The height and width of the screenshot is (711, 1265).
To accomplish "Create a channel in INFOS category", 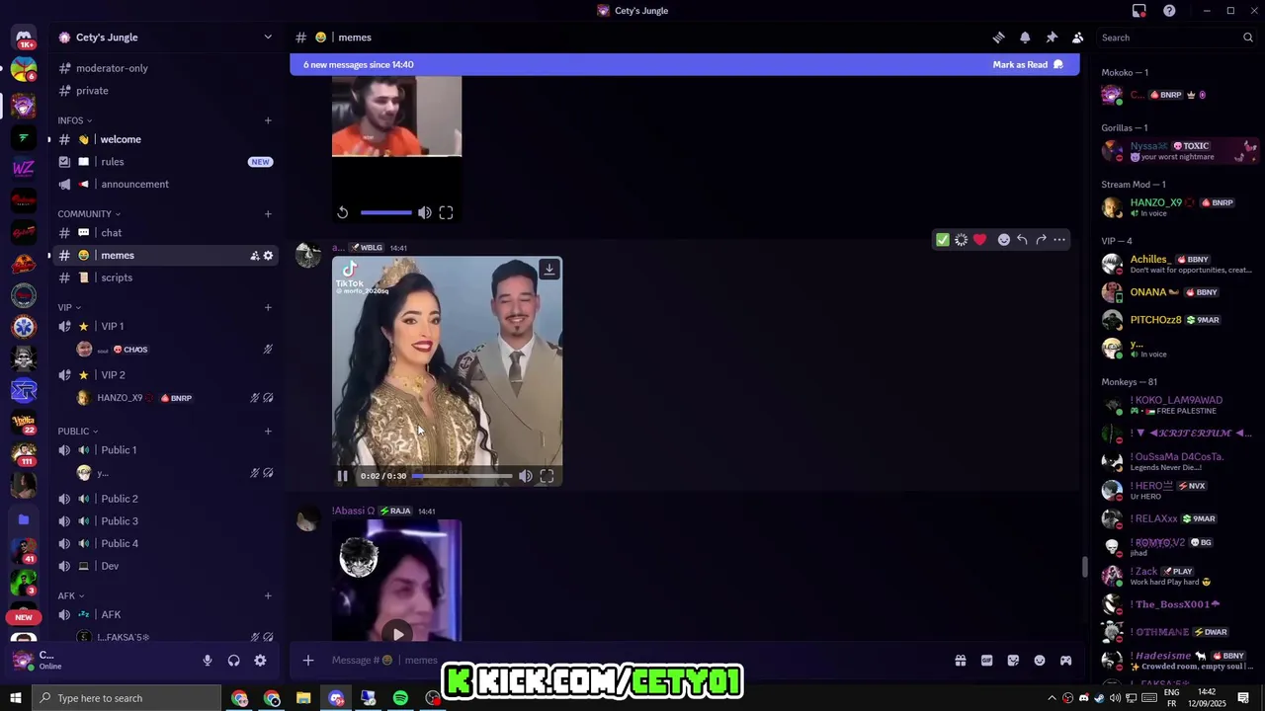I will click(268, 120).
